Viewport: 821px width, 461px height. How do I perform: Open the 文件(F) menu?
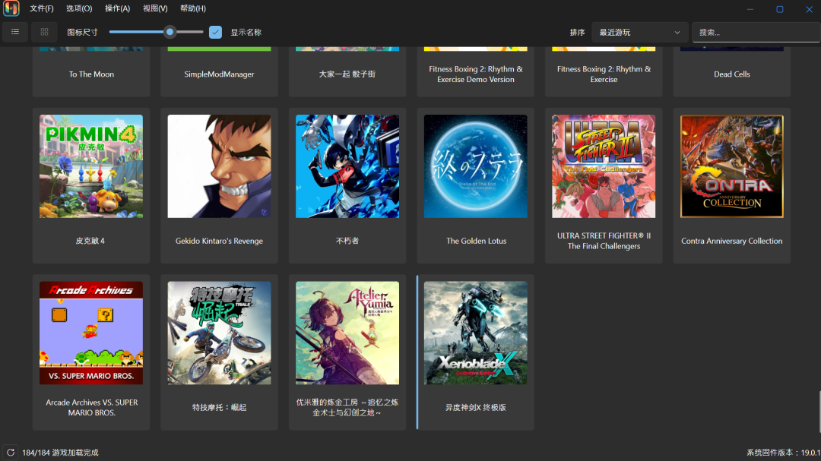coord(42,9)
